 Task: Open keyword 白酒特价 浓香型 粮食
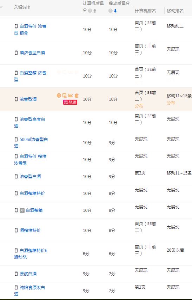click(30, 30)
